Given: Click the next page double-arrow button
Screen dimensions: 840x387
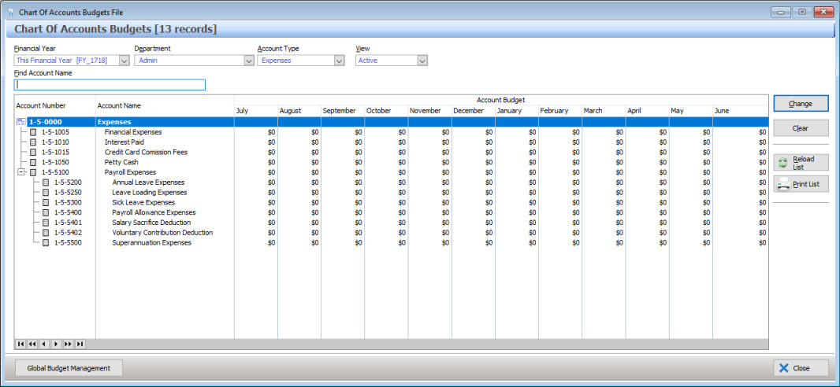Looking at the screenshot, I should 68,345.
